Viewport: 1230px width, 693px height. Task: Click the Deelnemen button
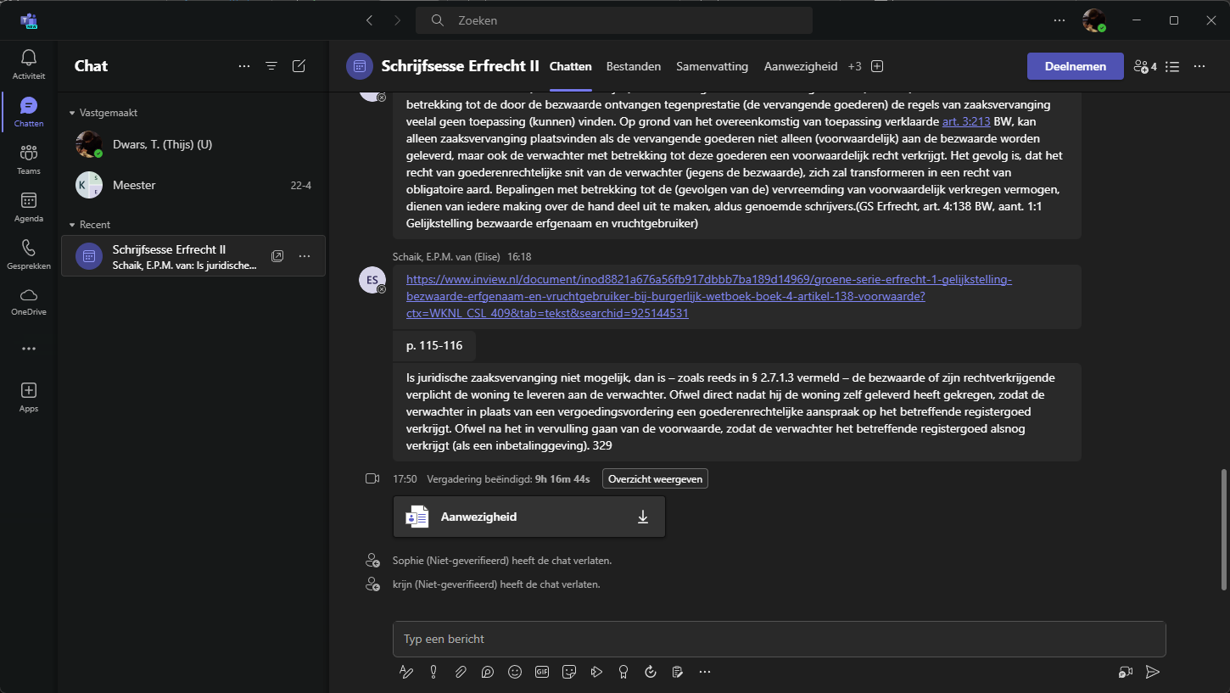pos(1075,66)
